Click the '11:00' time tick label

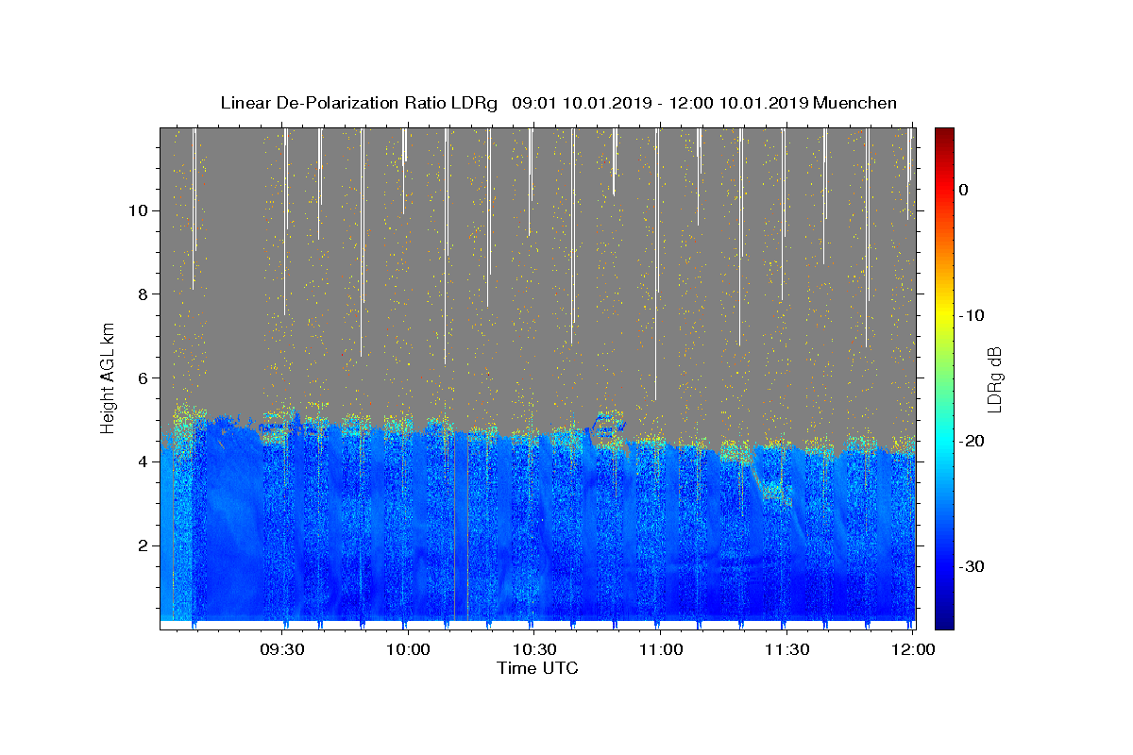tap(660, 650)
